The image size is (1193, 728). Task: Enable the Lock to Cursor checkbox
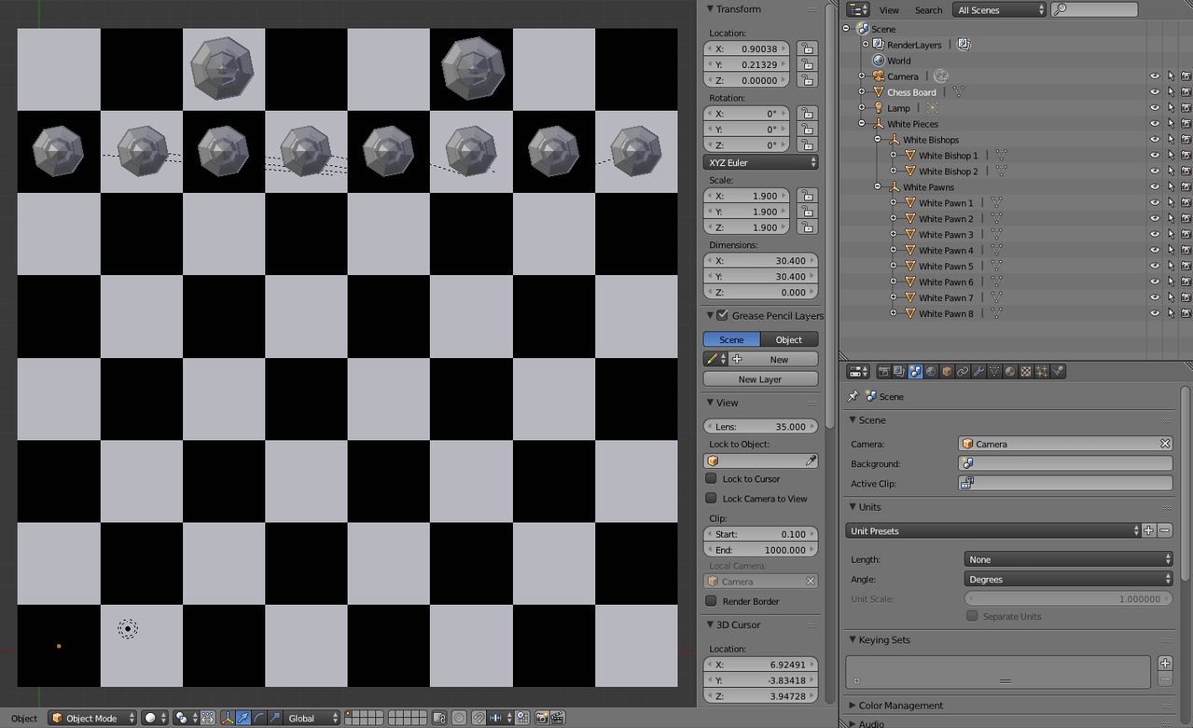(711, 479)
